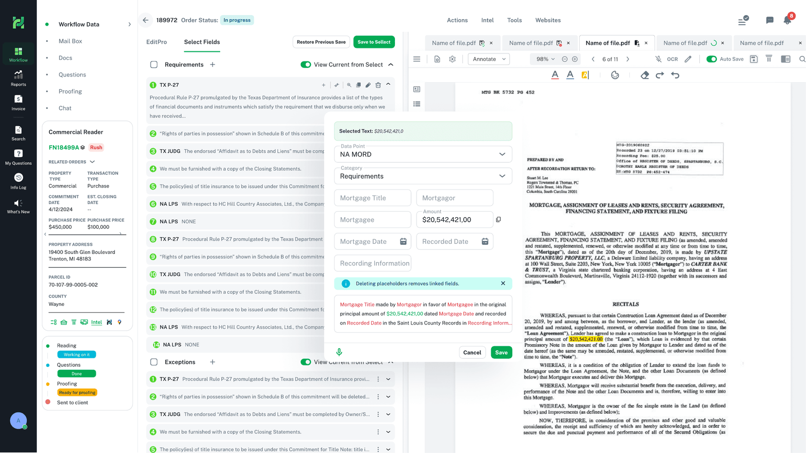Click the PDF settings gear icon
Image resolution: width=806 pixels, height=453 pixels.
click(452, 59)
